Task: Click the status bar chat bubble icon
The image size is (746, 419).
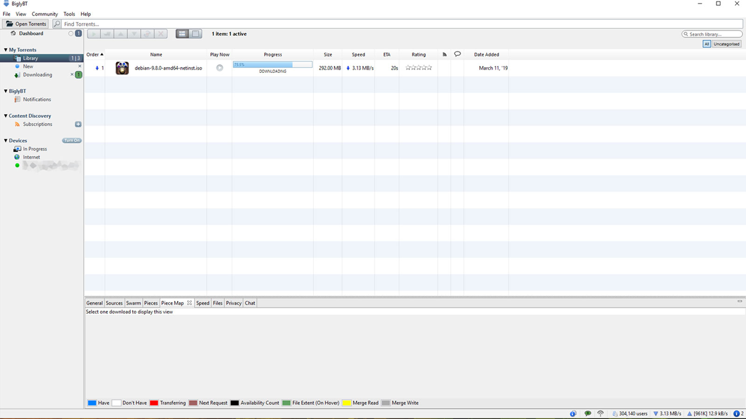Action: pyautogui.click(x=588, y=413)
